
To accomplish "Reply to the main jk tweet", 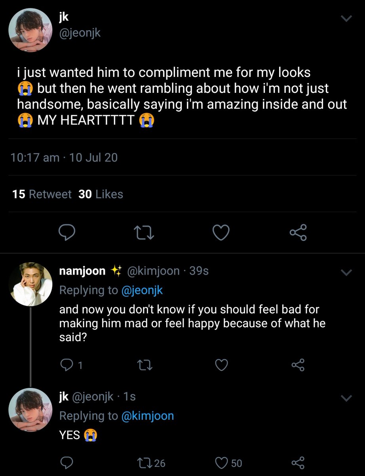I will click(x=67, y=233).
